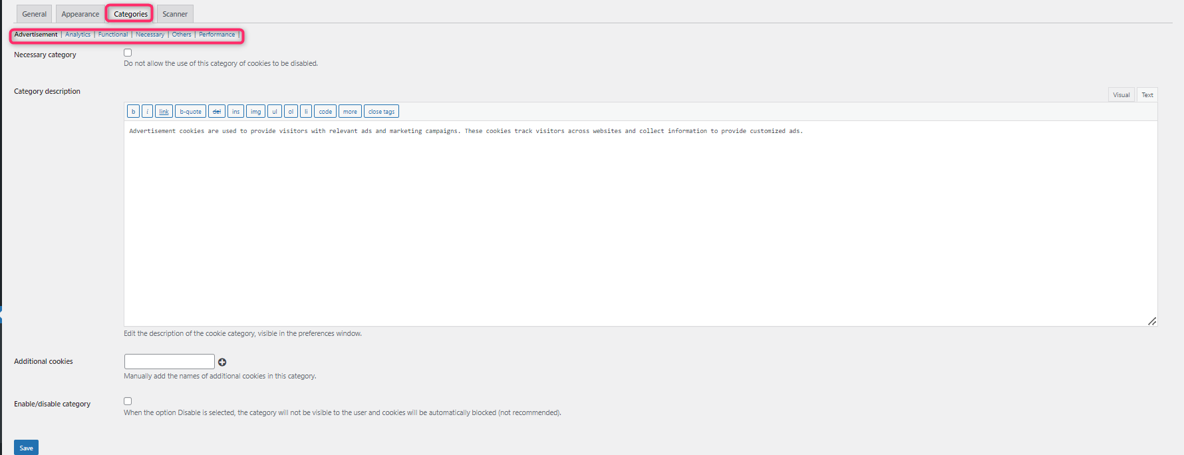Open the Necessary category link
This screenshot has width=1184, height=455.
[150, 35]
